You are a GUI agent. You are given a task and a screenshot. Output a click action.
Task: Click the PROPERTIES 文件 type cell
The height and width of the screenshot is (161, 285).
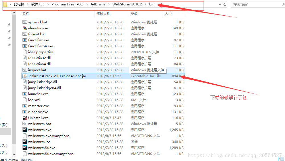pos(145,52)
